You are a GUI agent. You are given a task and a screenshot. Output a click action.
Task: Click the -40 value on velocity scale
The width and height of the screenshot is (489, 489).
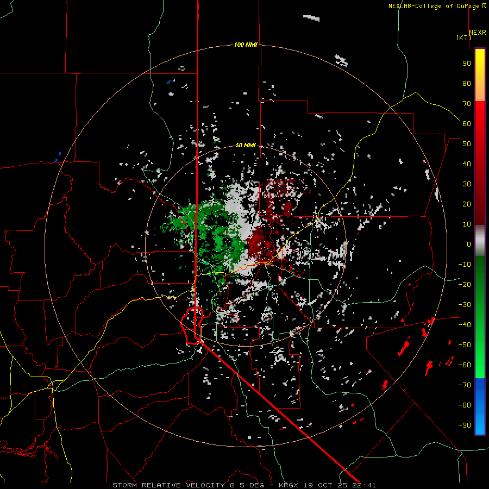click(465, 325)
